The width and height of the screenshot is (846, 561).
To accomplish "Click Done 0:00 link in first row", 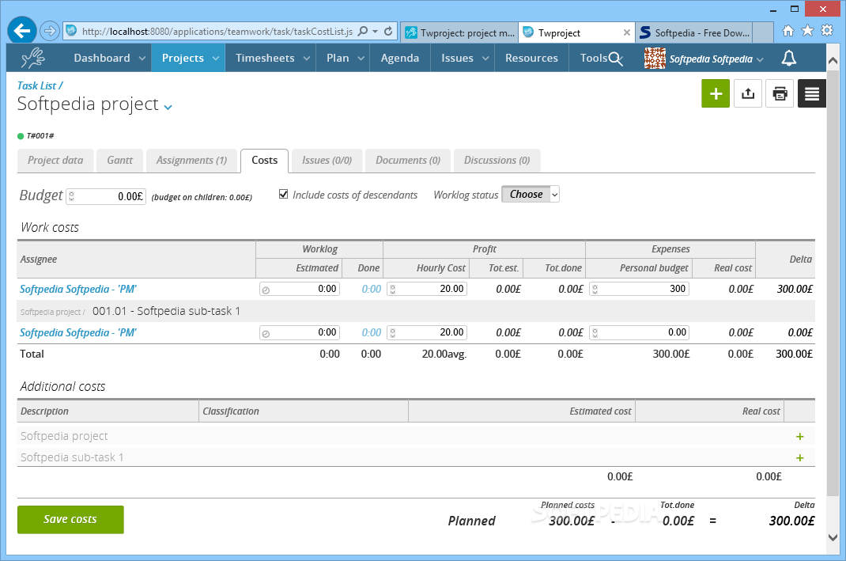I will click(x=371, y=290).
